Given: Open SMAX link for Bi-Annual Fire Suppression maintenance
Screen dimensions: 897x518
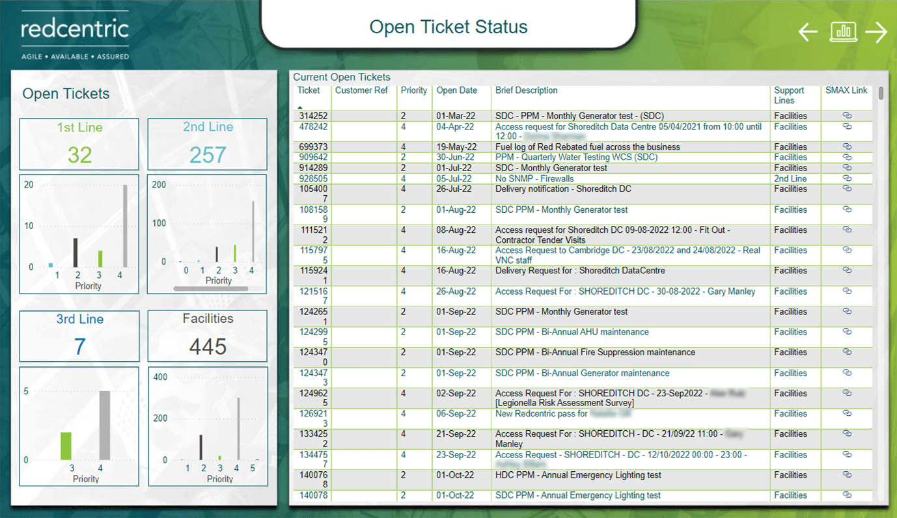Looking at the screenshot, I should tap(847, 352).
